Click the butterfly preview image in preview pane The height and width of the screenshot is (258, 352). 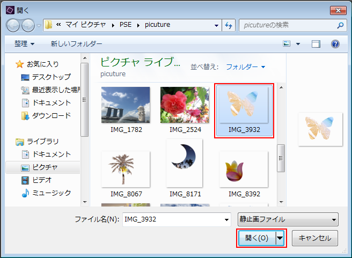pos(320,129)
